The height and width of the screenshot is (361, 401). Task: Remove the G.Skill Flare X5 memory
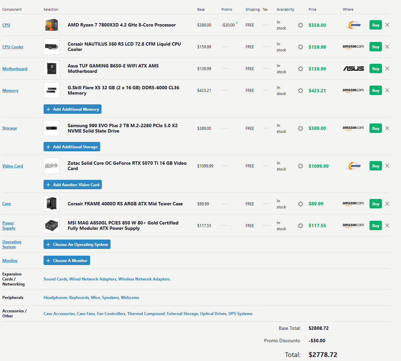[387, 90]
